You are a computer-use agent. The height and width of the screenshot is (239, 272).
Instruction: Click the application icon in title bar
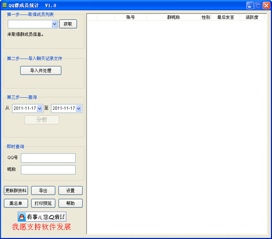point(4,5)
